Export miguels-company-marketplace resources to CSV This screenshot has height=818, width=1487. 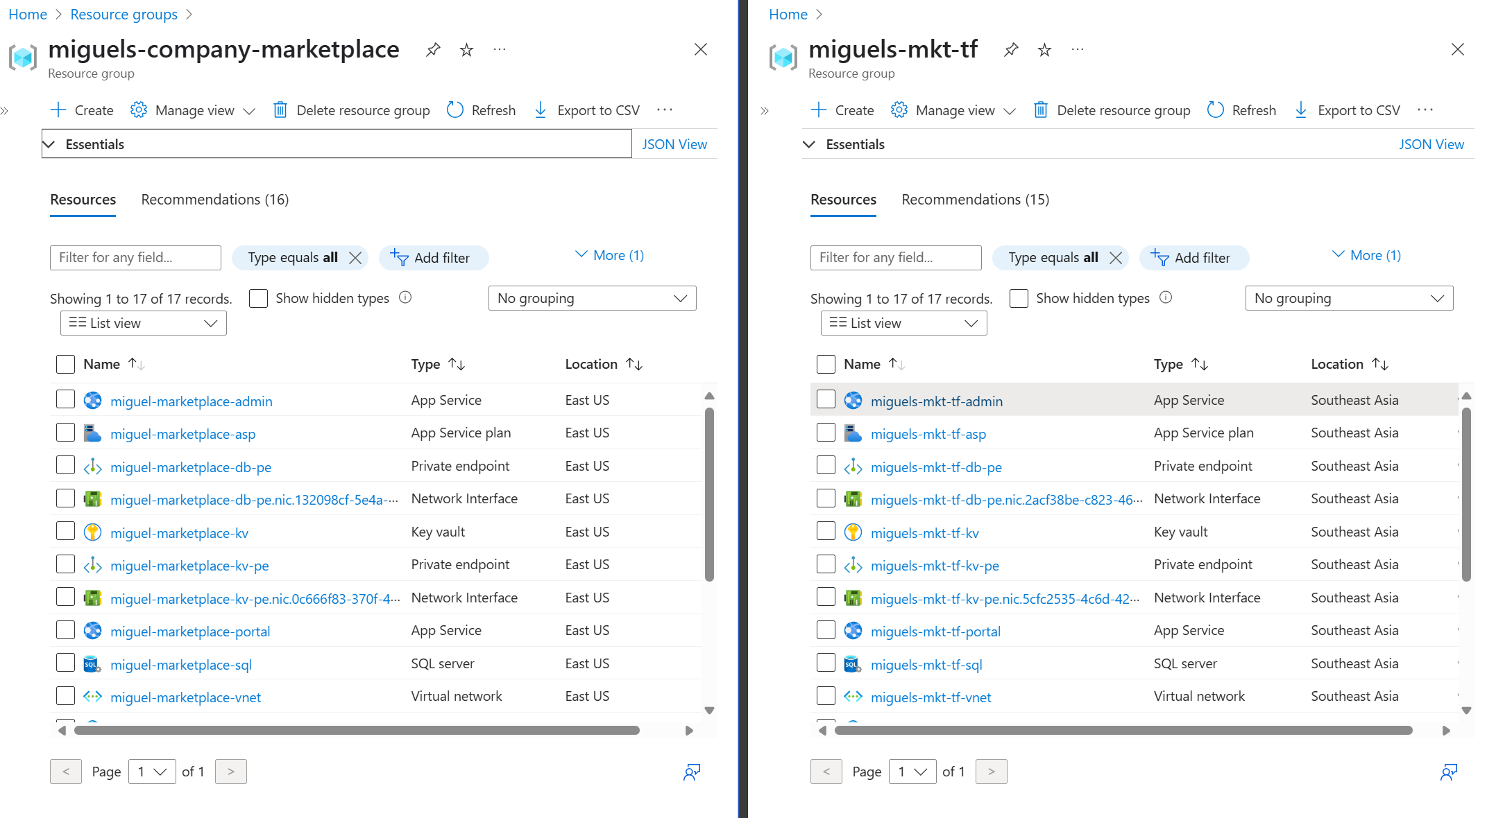586,110
